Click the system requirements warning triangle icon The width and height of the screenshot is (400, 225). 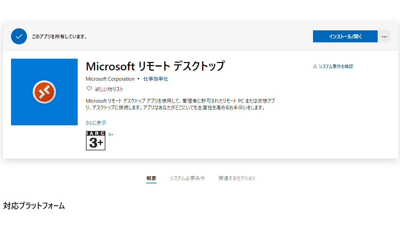click(315, 66)
